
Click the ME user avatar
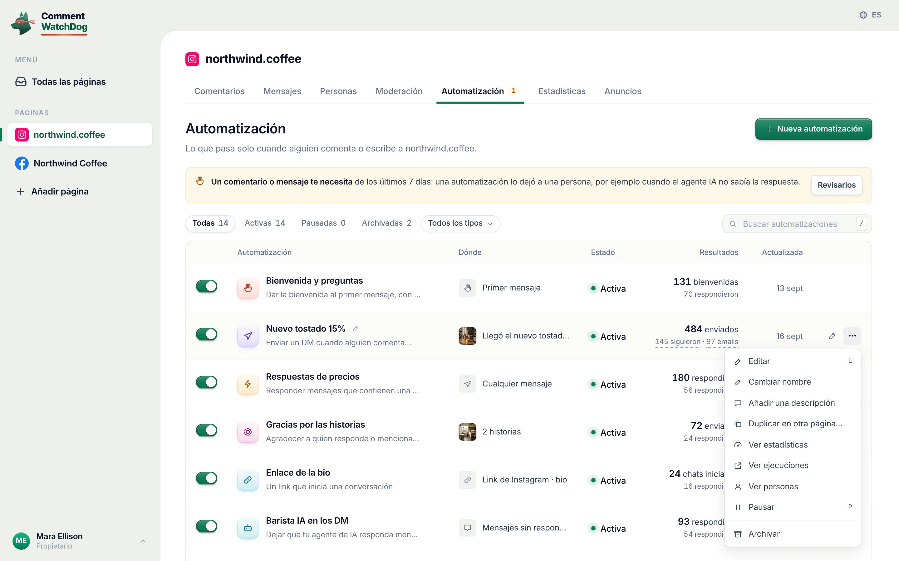(21, 541)
